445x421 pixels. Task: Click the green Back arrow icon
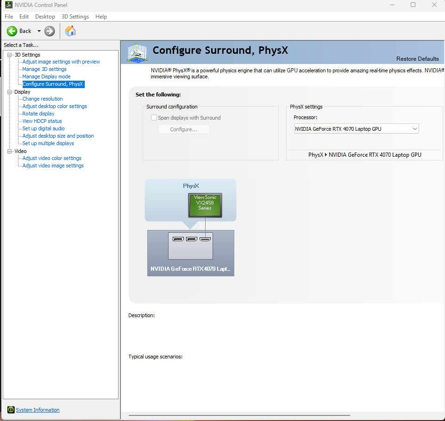point(12,31)
